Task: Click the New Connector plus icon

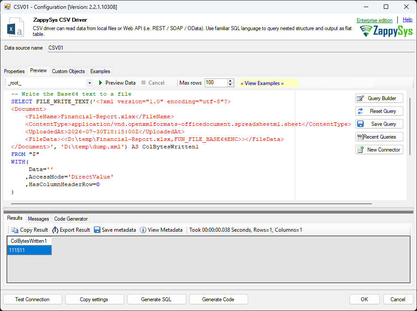Action: click(x=360, y=150)
